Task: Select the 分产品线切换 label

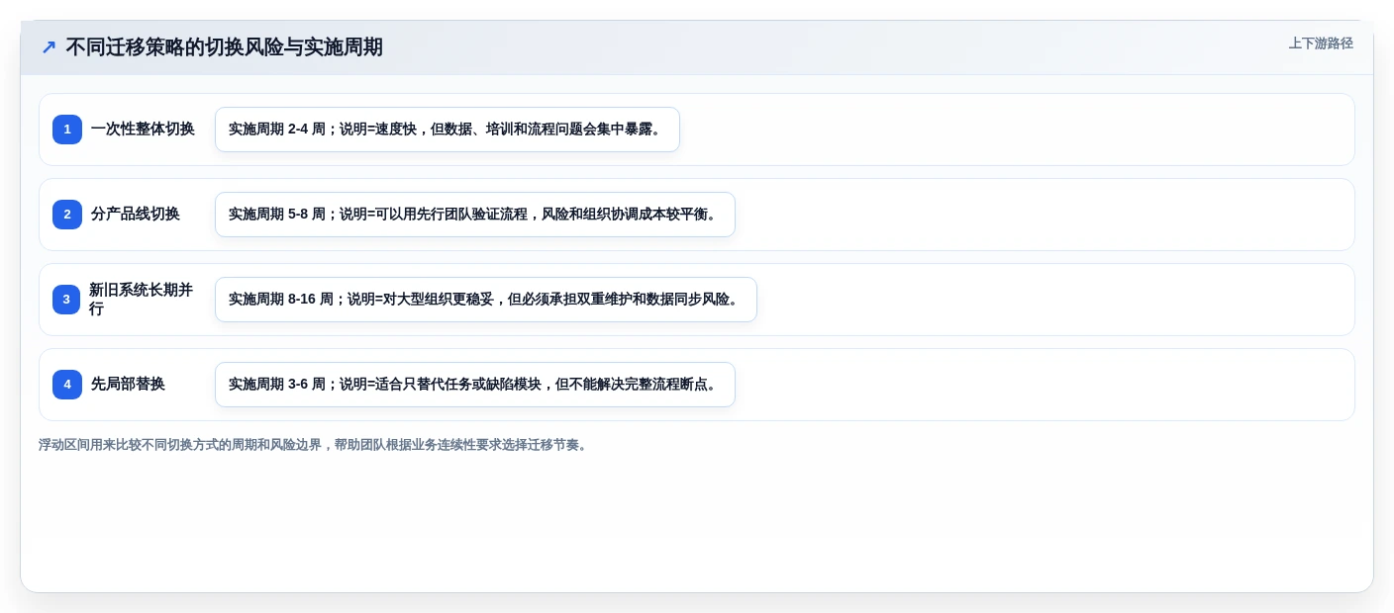Action: 136,215
